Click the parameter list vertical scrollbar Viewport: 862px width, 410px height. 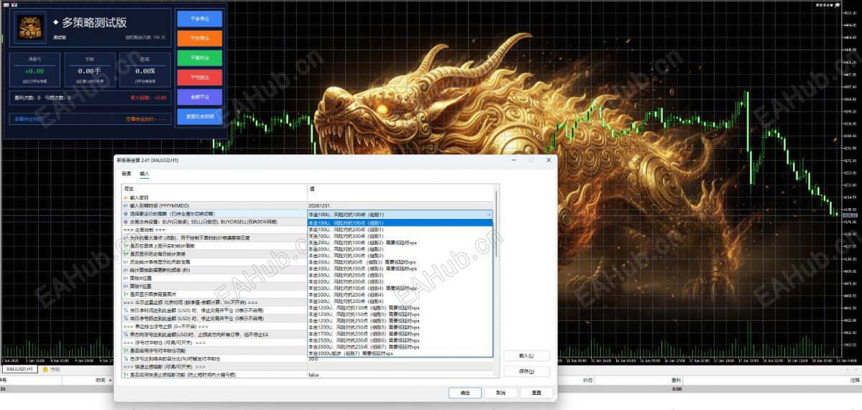pyautogui.click(x=496, y=225)
